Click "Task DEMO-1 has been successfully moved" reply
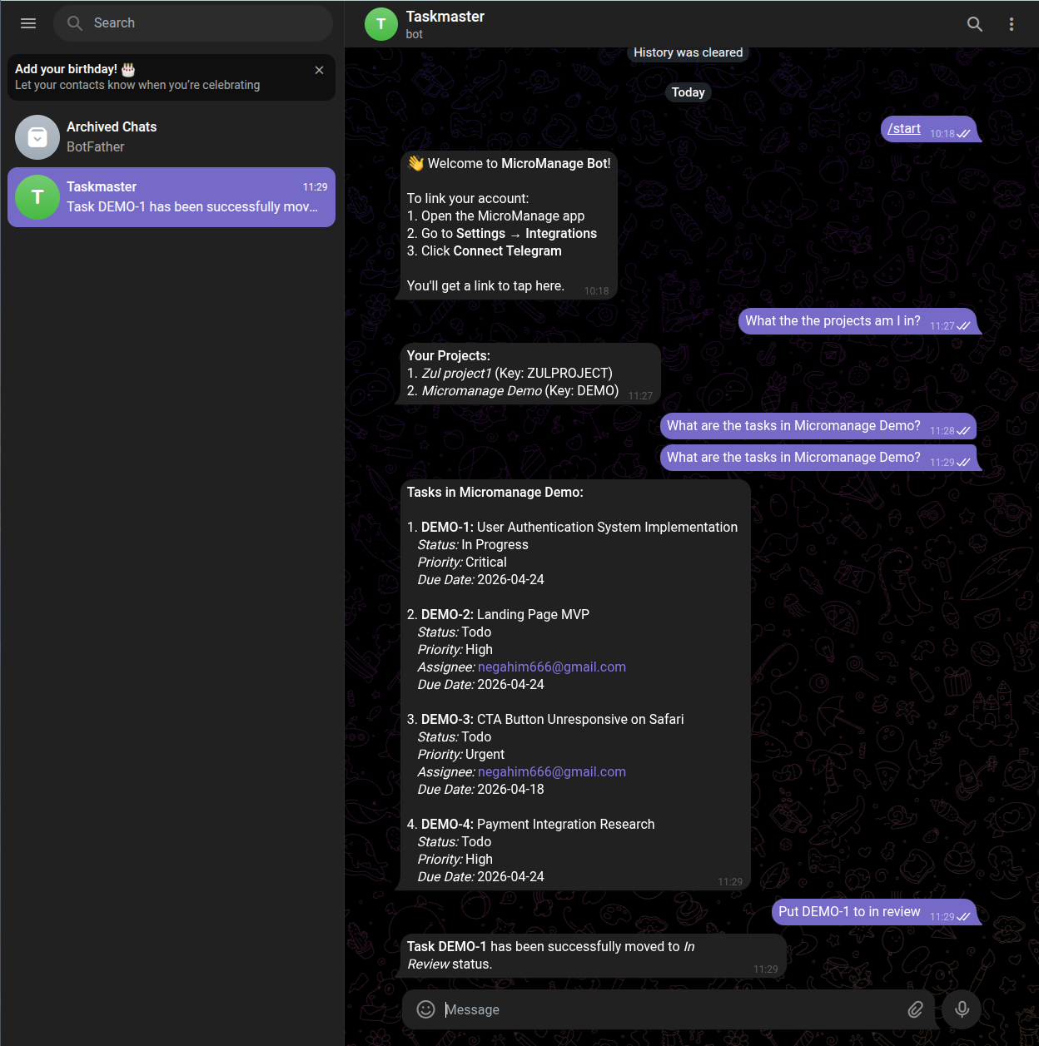The image size is (1039, 1046). [594, 955]
